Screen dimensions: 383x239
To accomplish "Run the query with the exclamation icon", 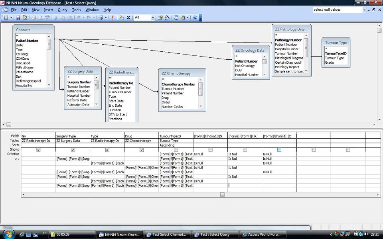I will (x=113, y=18).
